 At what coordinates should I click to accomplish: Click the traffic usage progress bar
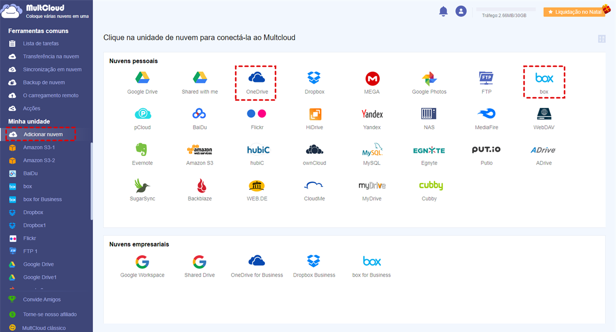pos(506,9)
